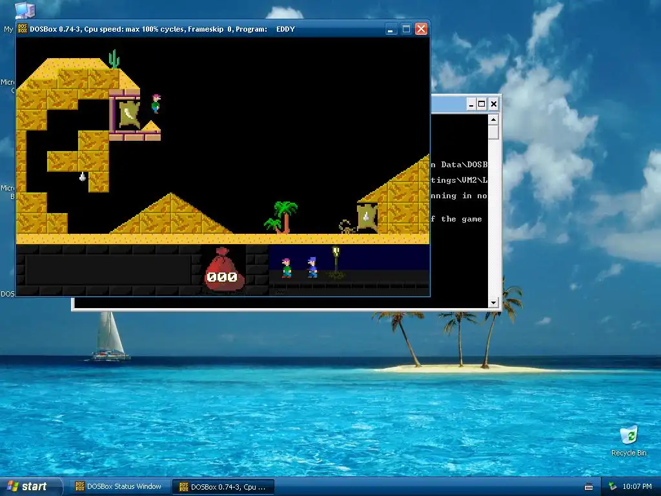Click the pink-capped character in the status panel
This screenshot has height=496, width=661.
pyautogui.click(x=287, y=268)
